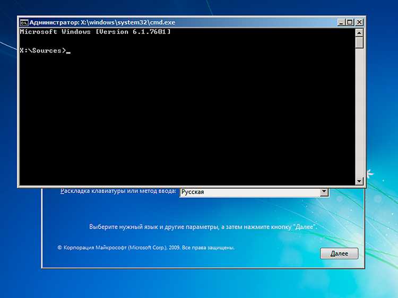Image resolution: width=398 pixels, height=298 pixels.
Task: Click the Раскладка клавиатуры label
Action: 118,191
